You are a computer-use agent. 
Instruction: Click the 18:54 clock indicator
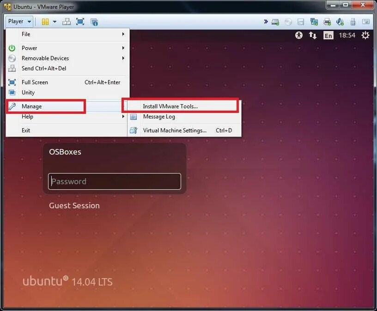point(347,36)
